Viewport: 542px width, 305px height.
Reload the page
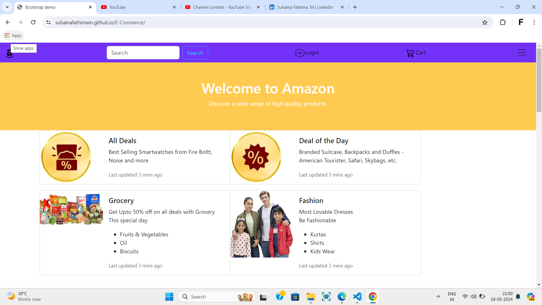click(33, 22)
